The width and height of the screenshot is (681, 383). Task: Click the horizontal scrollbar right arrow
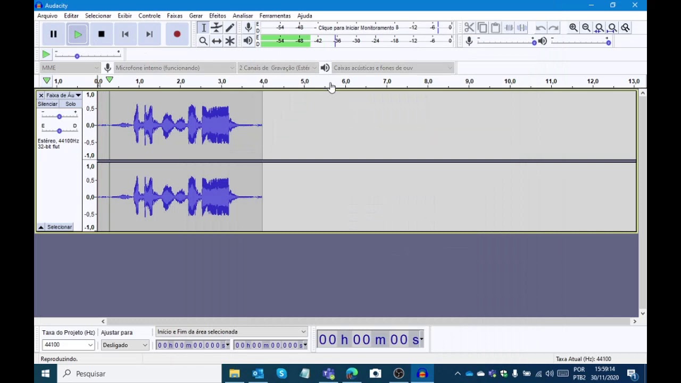coord(634,321)
